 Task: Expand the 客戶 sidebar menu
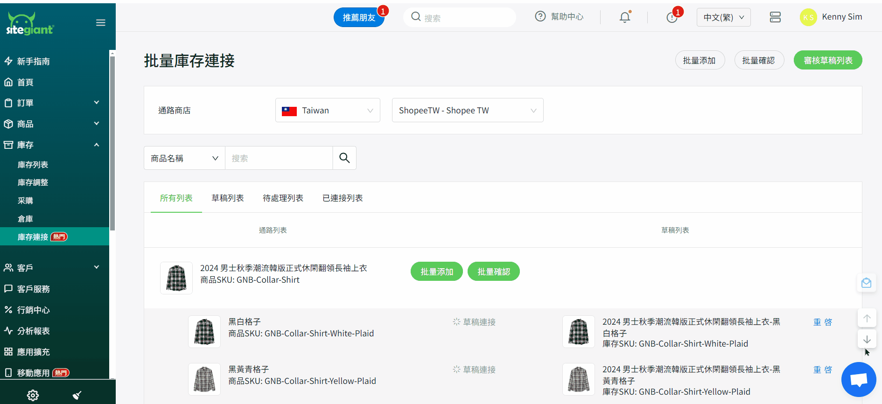pyautogui.click(x=55, y=268)
